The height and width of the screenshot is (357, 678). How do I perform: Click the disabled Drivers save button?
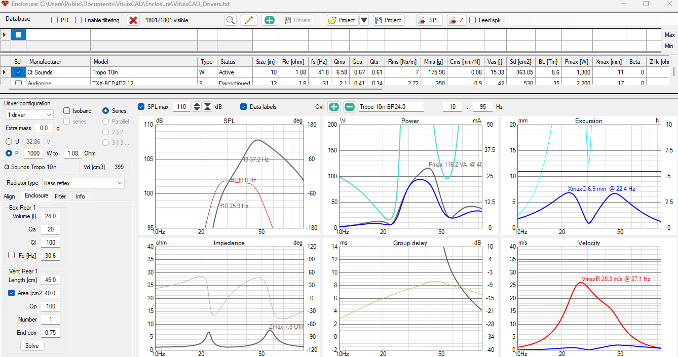click(297, 20)
